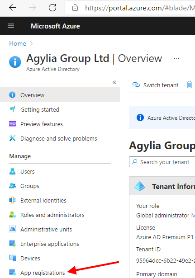Click the Groups people icon
Screen dimensions: 195x278
point(12,186)
